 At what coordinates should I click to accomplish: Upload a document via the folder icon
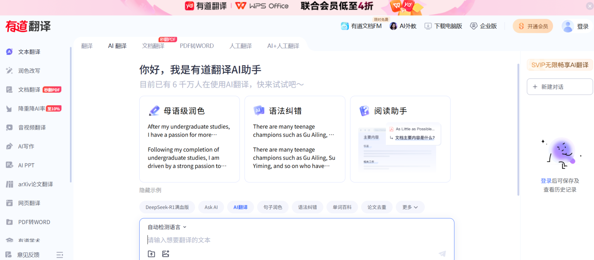(x=151, y=254)
